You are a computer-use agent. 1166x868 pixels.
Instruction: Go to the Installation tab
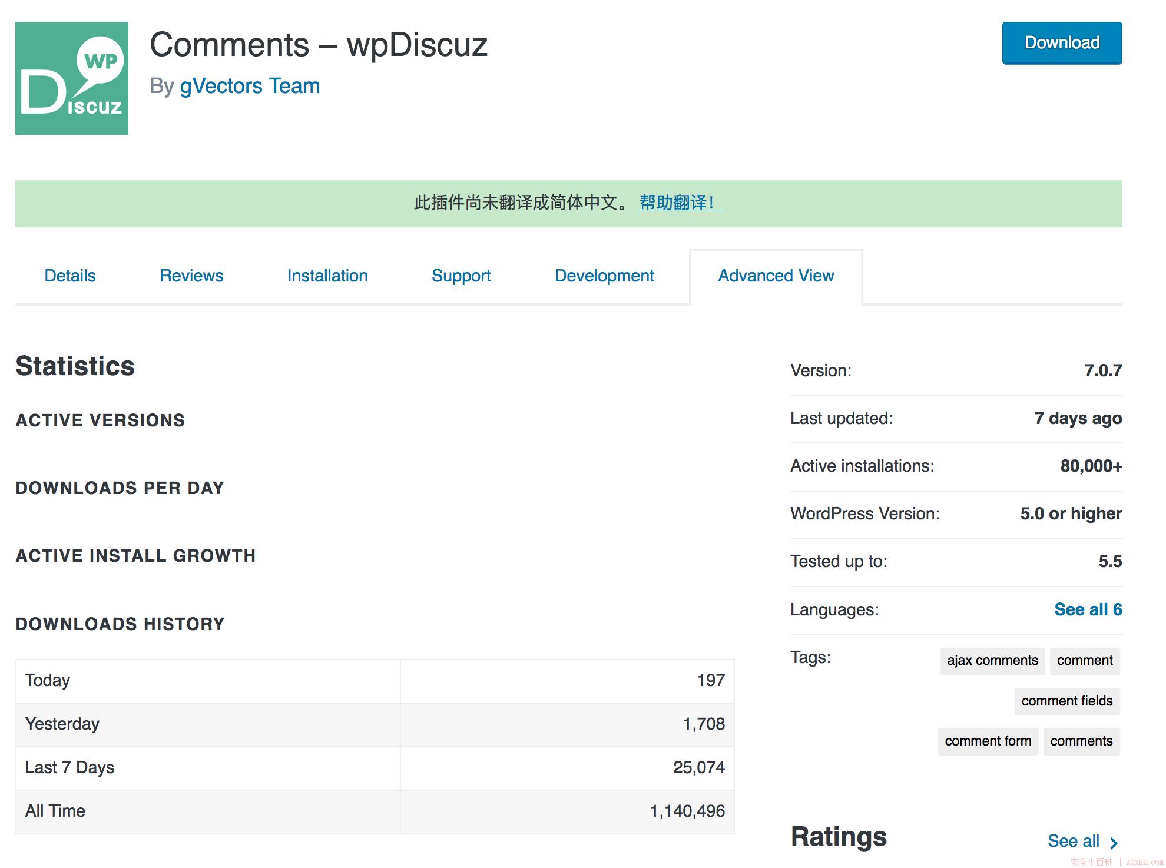327,276
